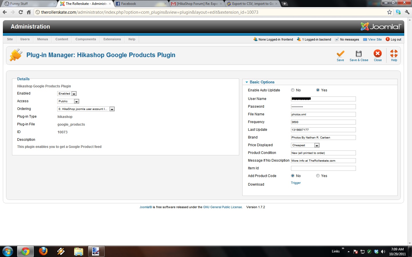Open the Ordering dropdown
This screenshot has height=257, width=412.
coord(86,109)
